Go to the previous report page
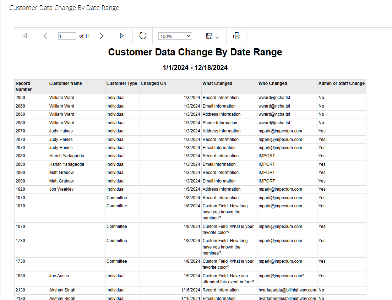Screen dimensions: 392x300 [x=45, y=36]
